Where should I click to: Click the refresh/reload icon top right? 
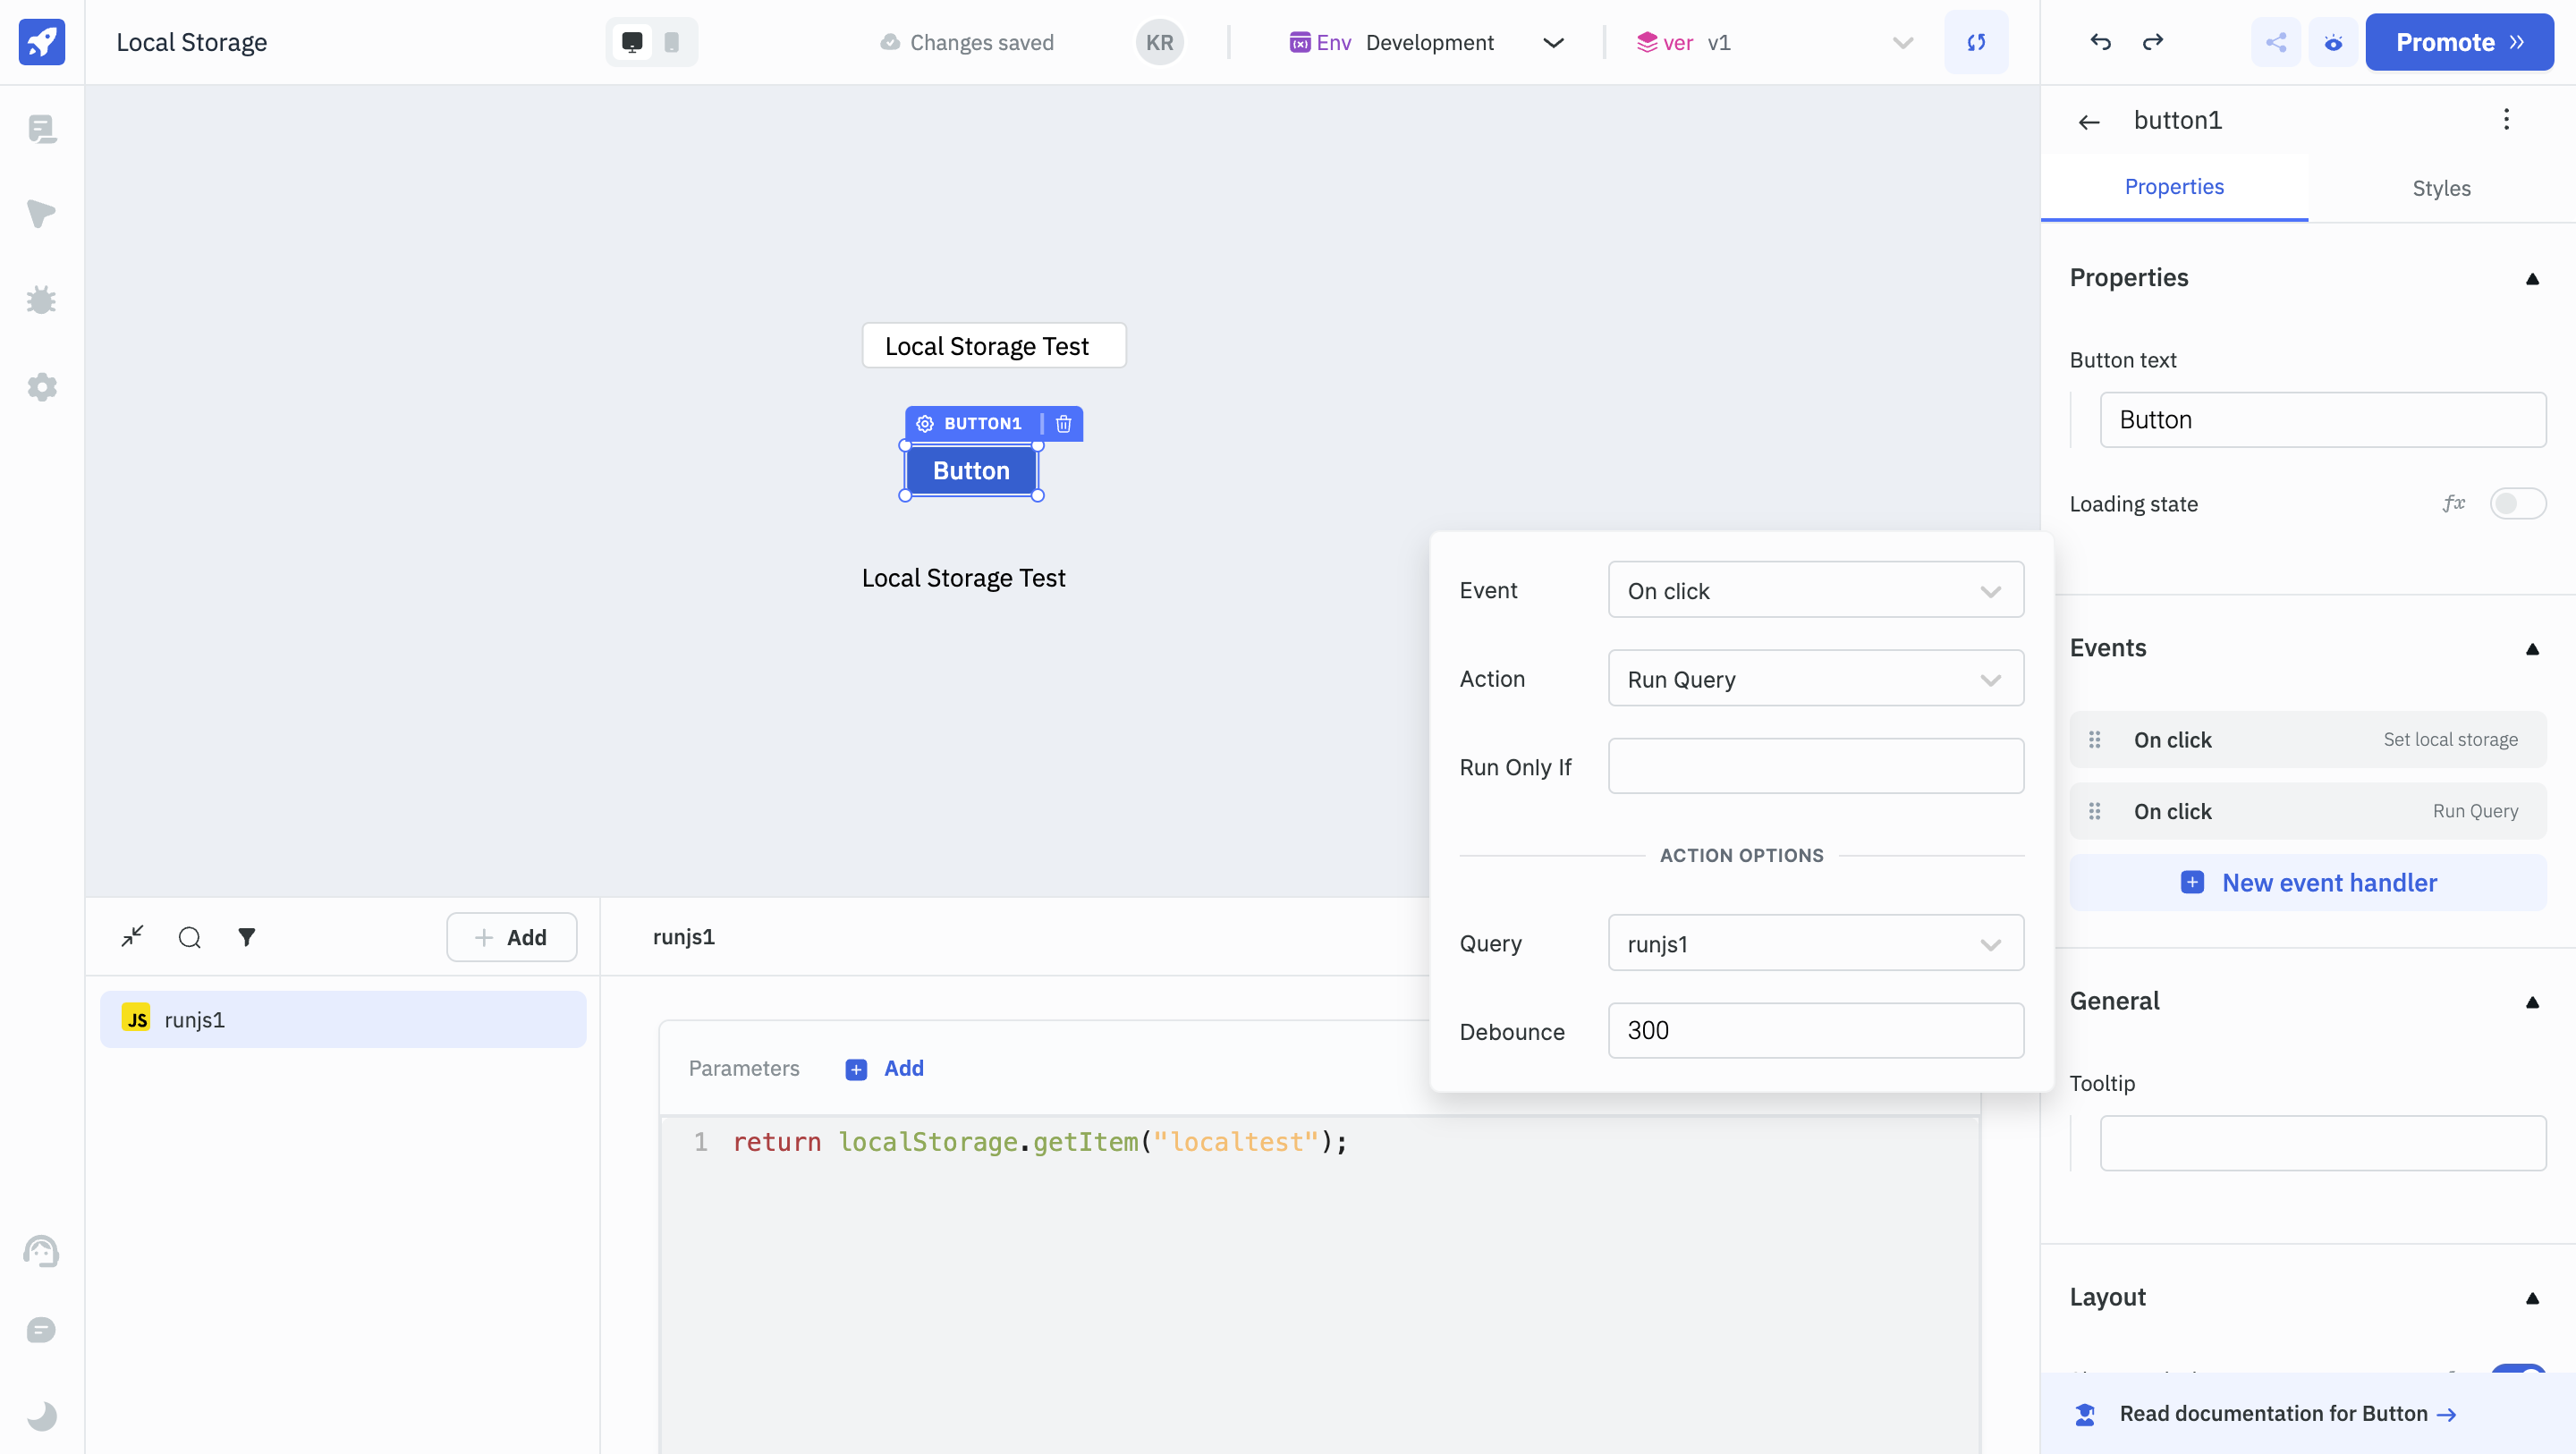1976,40
